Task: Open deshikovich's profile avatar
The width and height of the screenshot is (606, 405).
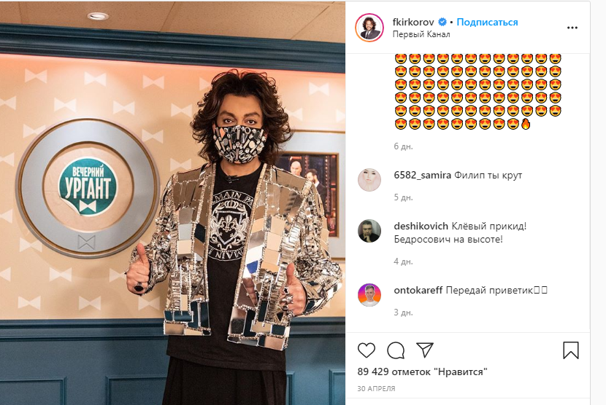Action: [x=369, y=231]
